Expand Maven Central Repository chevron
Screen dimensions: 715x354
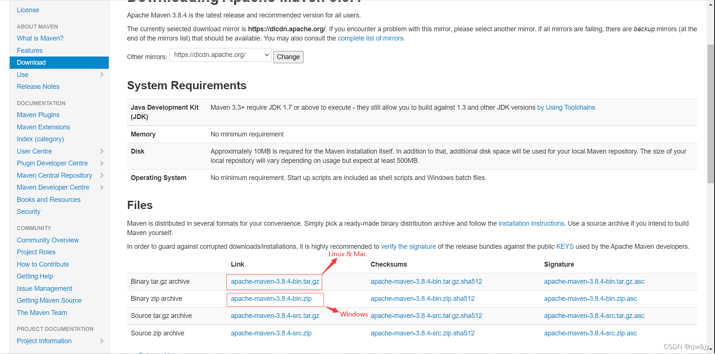tap(102, 176)
